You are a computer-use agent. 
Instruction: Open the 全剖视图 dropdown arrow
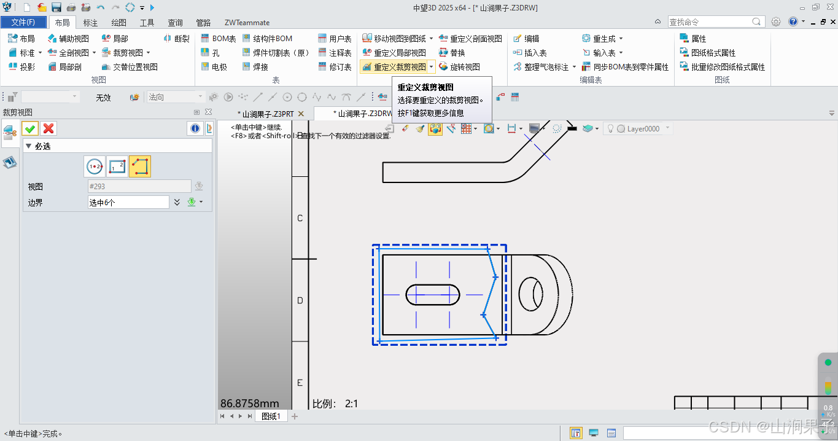[94, 53]
